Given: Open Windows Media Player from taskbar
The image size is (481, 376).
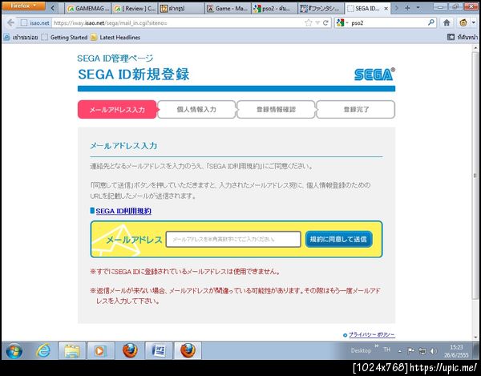Looking at the screenshot, I should click(x=100, y=350).
